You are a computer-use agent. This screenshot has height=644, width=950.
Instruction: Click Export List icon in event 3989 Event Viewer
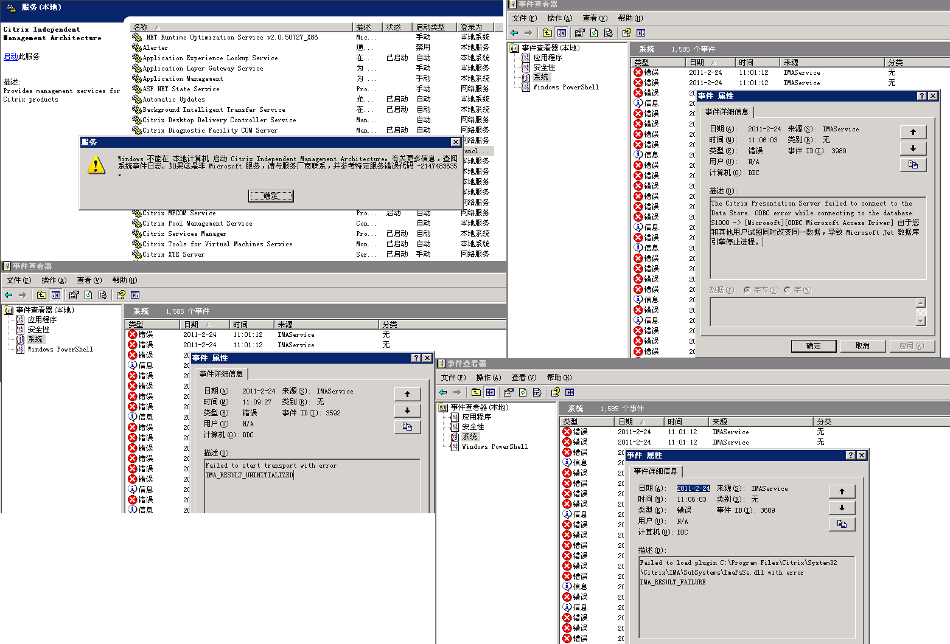[608, 33]
